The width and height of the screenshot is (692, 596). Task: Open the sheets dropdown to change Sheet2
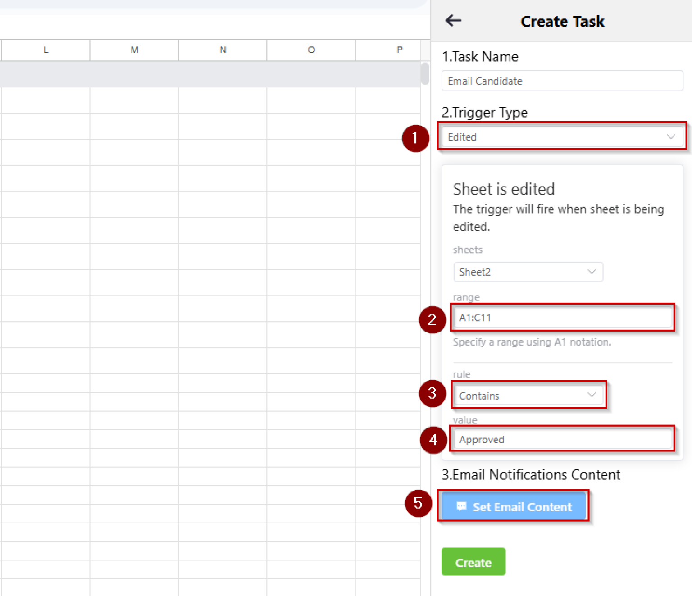click(x=527, y=272)
